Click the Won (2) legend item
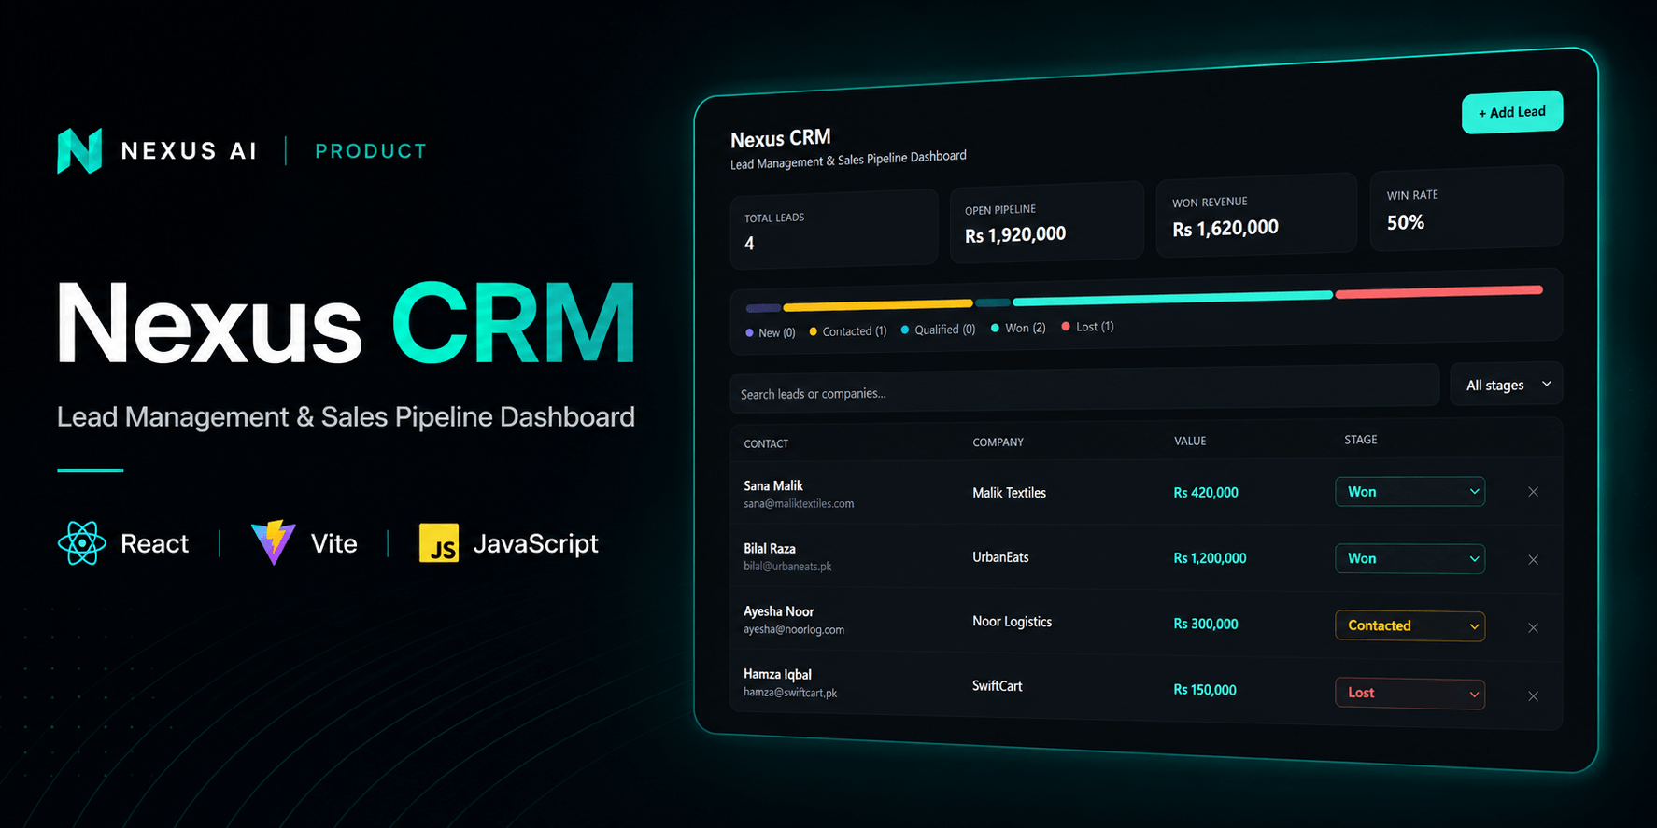This screenshot has width=1657, height=828. click(1018, 328)
